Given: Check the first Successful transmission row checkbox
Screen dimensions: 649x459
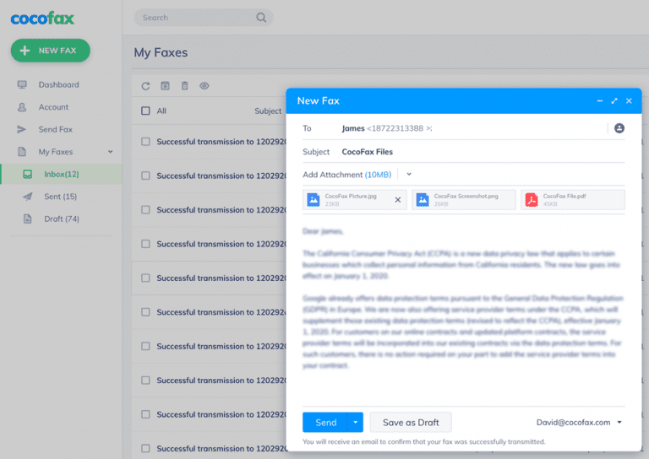Looking at the screenshot, I should click(145, 142).
